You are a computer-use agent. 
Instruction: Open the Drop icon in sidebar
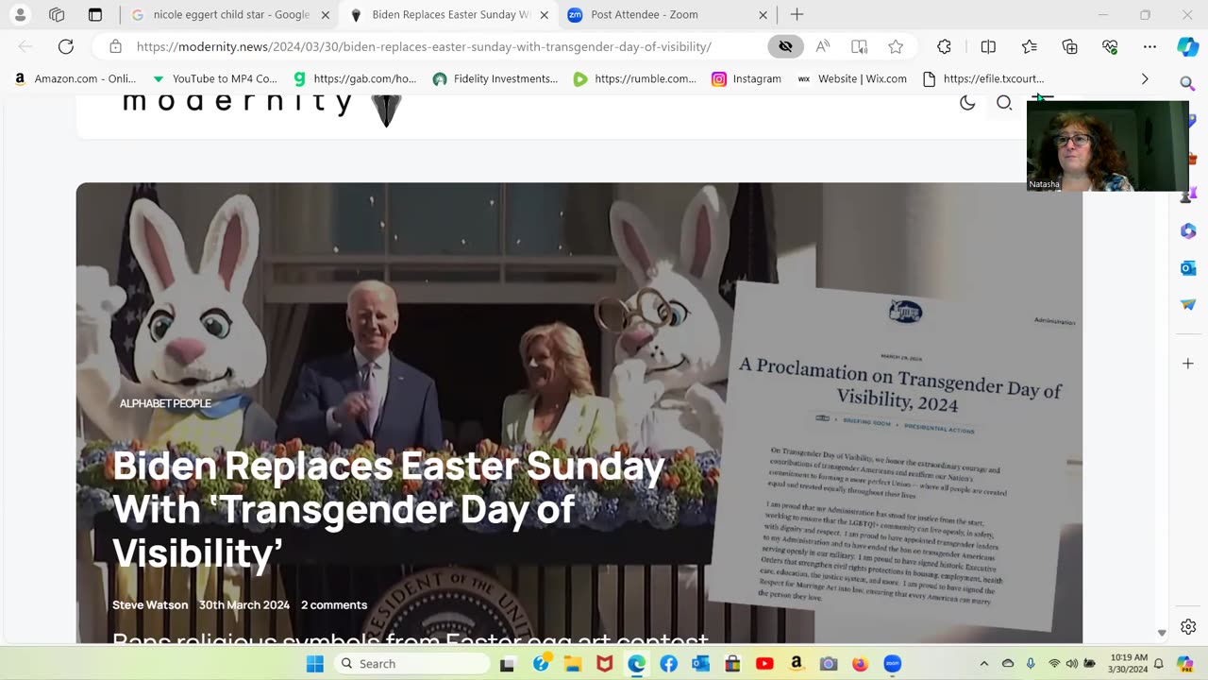click(1188, 305)
